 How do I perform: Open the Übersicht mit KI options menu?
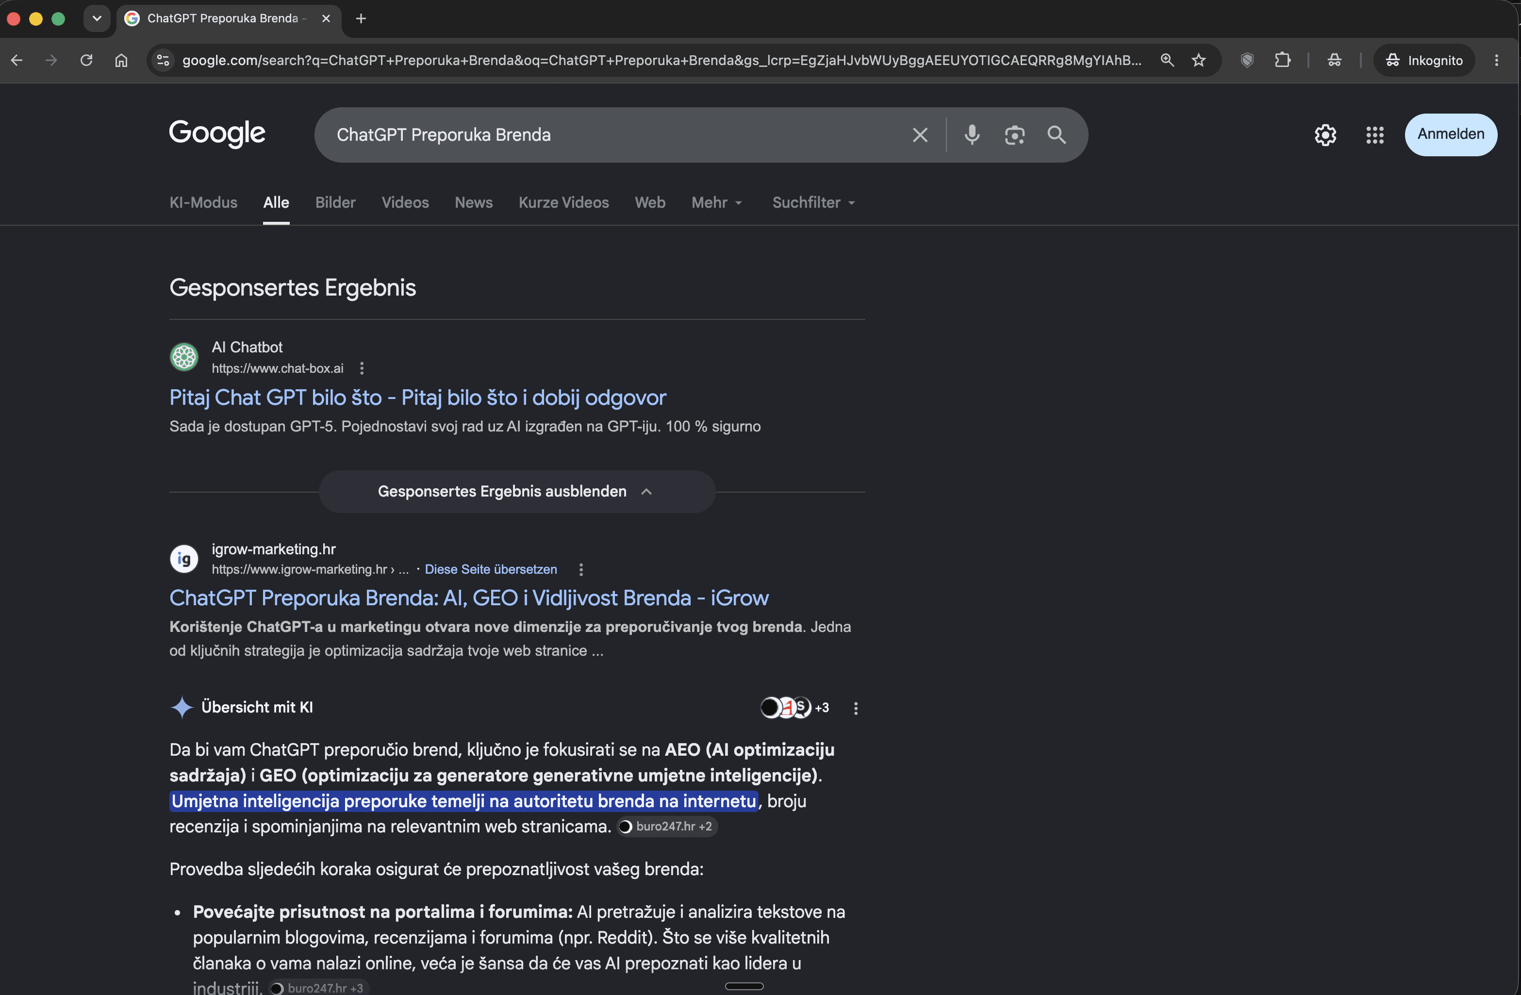click(x=856, y=708)
